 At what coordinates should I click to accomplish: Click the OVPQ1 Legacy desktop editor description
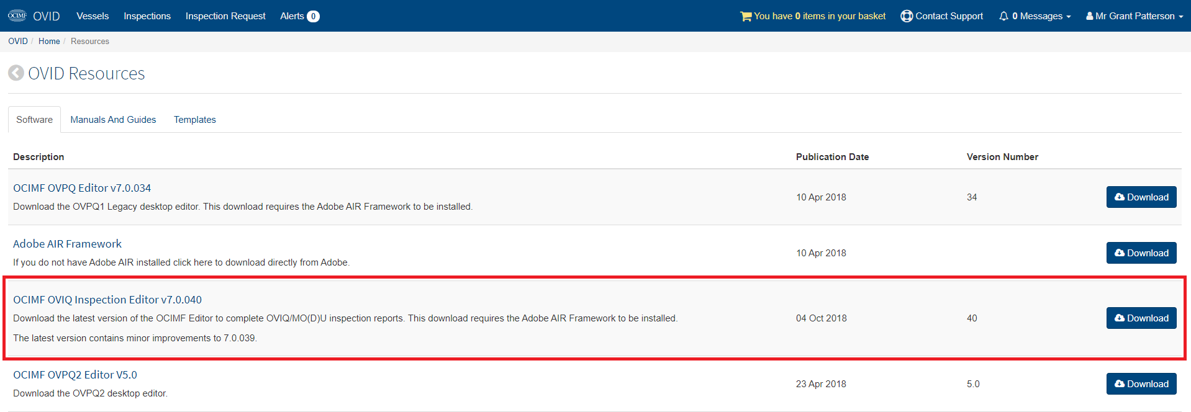coord(243,206)
